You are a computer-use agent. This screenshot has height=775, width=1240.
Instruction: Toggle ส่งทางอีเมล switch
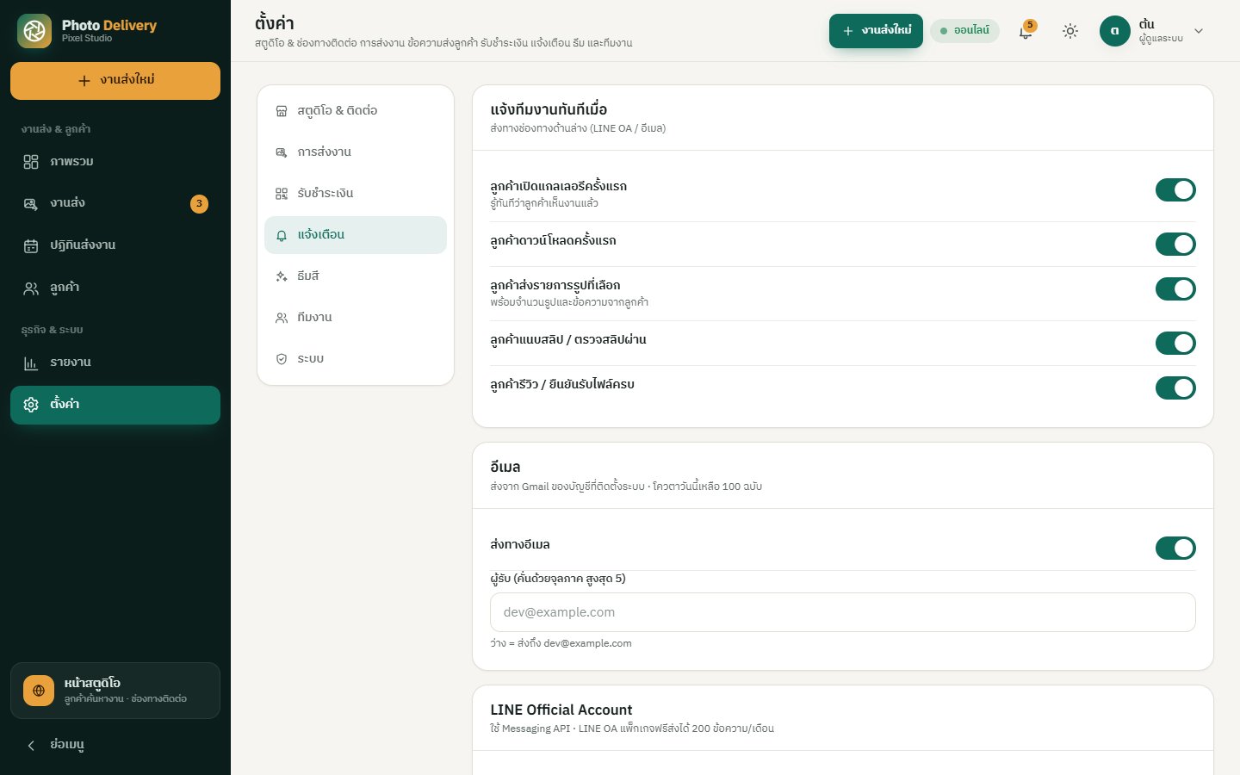click(1175, 549)
